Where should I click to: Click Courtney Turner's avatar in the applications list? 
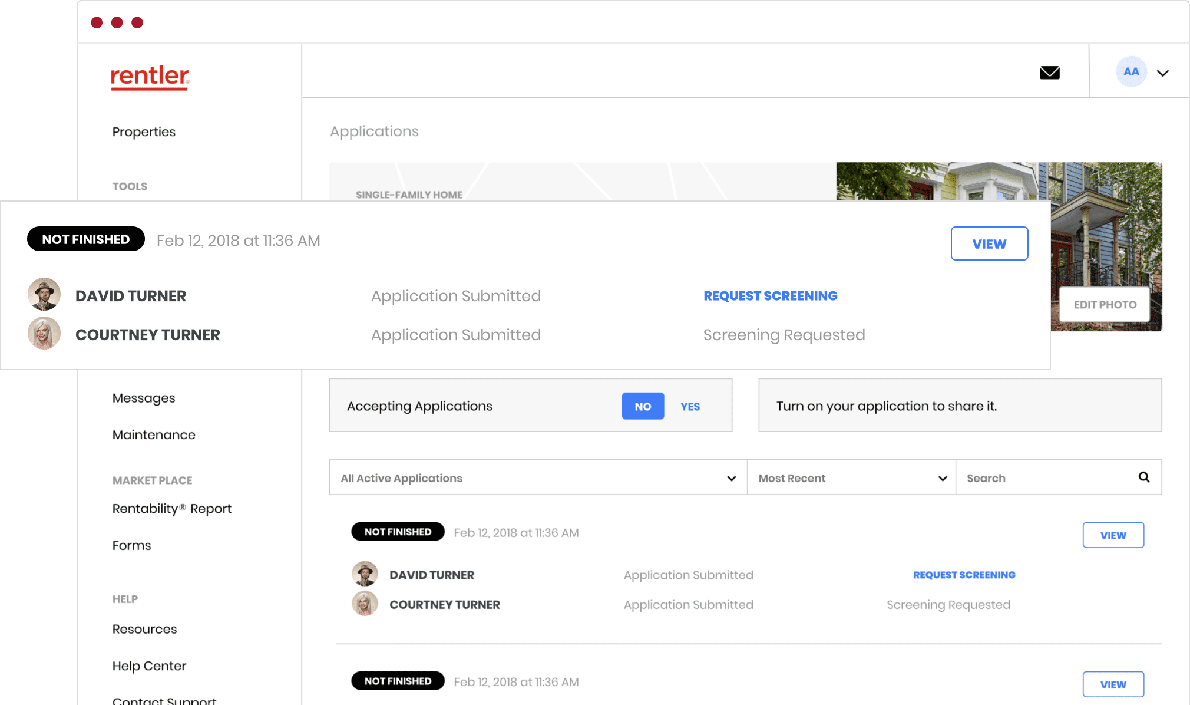pyautogui.click(x=364, y=604)
